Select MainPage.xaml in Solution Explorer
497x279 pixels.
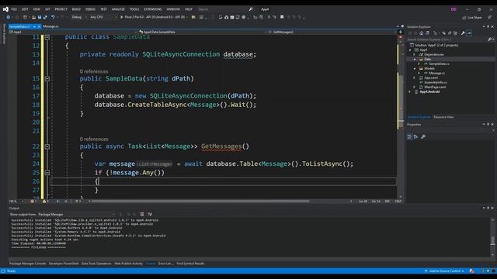click(435, 87)
